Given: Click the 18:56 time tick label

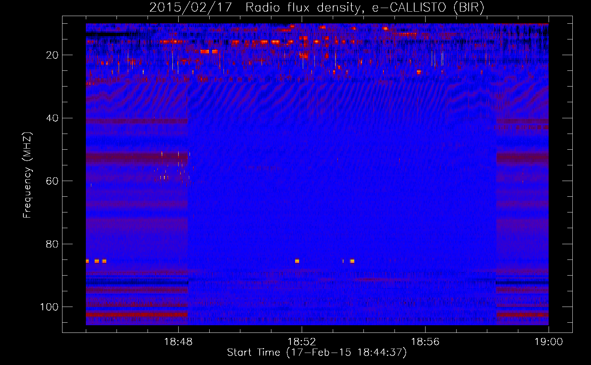Looking at the screenshot, I should (x=425, y=342).
